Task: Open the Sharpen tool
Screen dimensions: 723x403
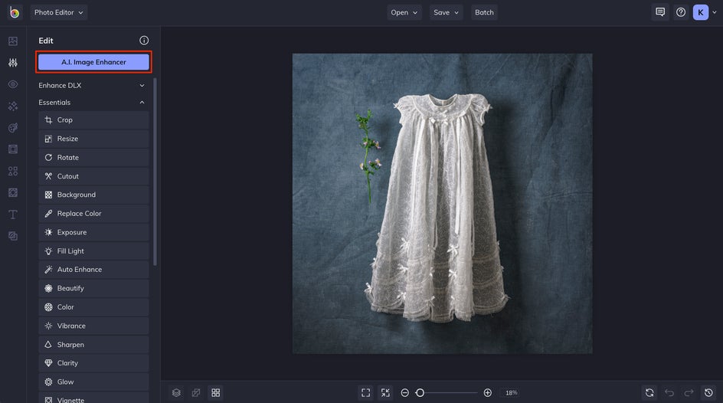Action: 93,345
